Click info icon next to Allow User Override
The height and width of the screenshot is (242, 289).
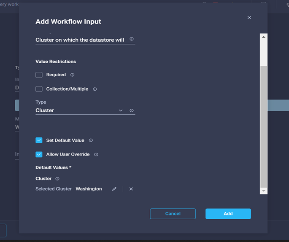click(x=96, y=155)
